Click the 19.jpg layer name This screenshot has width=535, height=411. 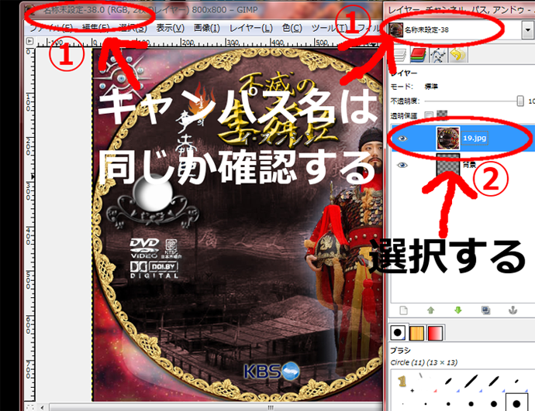click(x=475, y=138)
